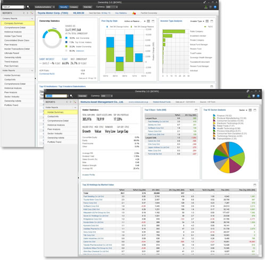Collapse front window's Holder Reports section

click(x=75, y=108)
